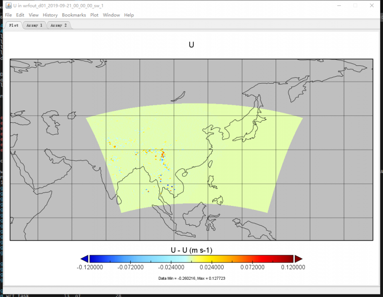
Task: Click the color scale bar gradient
Action: point(191,258)
